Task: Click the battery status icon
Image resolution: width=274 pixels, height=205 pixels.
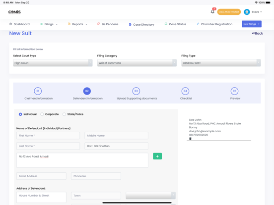Action: coord(268,2)
